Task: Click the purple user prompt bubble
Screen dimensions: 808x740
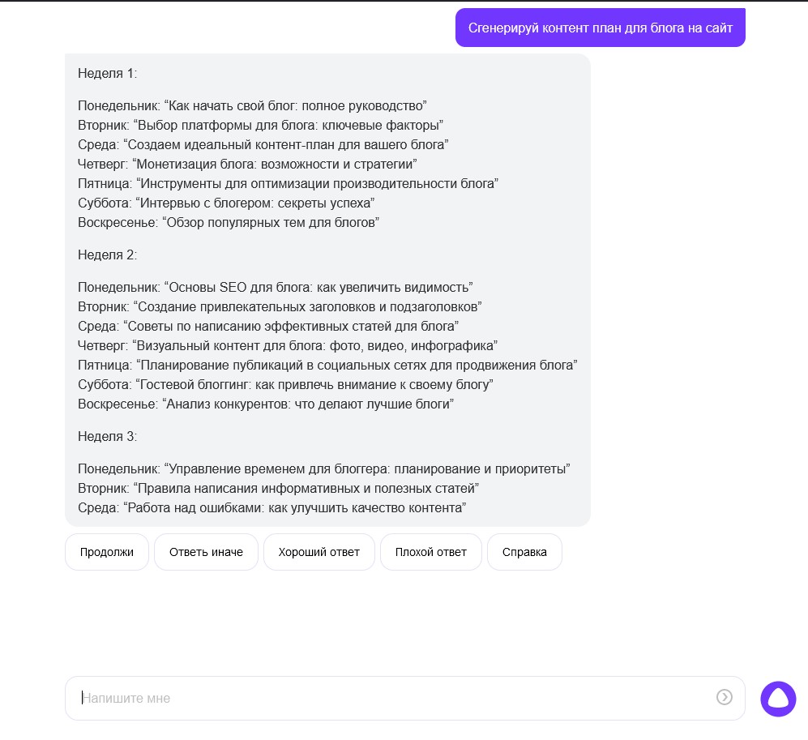Action: click(x=600, y=28)
